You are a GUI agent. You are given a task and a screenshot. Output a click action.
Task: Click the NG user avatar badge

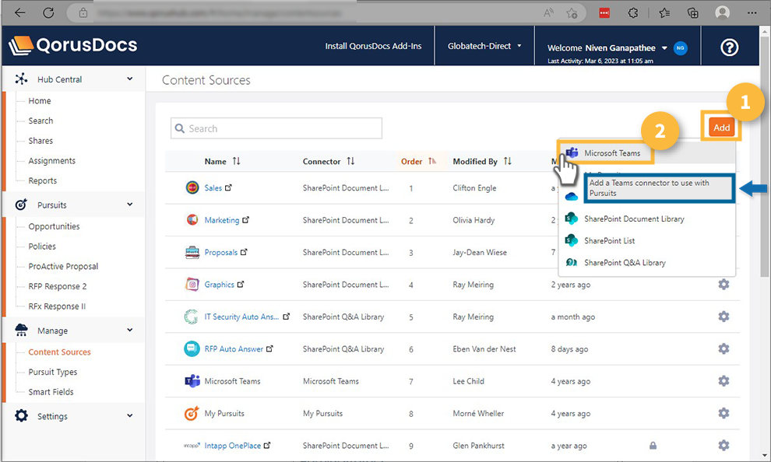coord(681,48)
